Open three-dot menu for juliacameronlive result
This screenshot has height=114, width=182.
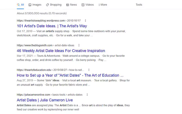click(87, 95)
